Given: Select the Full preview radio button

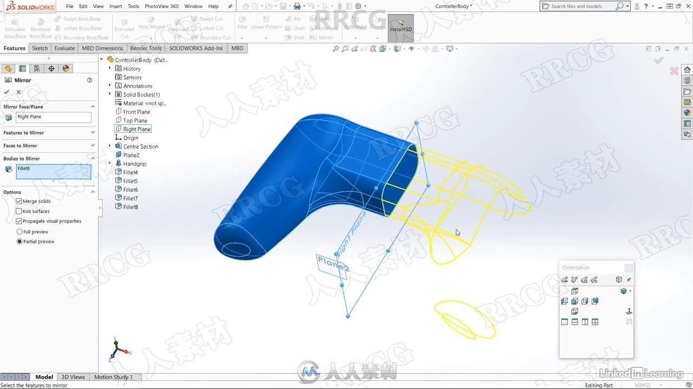Looking at the screenshot, I should 19,232.
